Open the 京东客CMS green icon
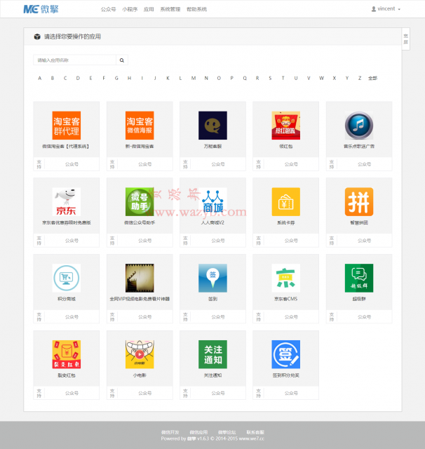The image size is (425, 449). (286, 278)
